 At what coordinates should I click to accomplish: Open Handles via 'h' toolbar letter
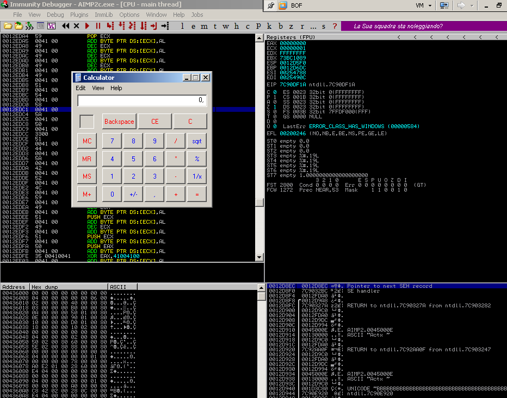click(237, 26)
